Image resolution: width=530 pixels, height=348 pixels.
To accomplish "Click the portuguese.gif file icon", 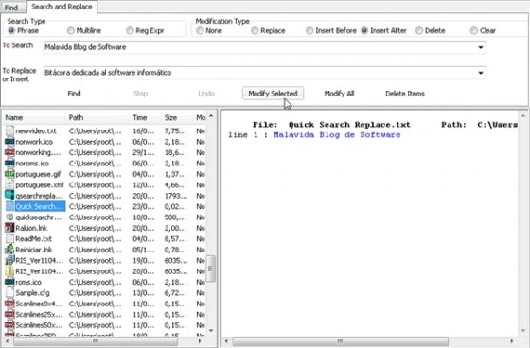I will [9, 174].
